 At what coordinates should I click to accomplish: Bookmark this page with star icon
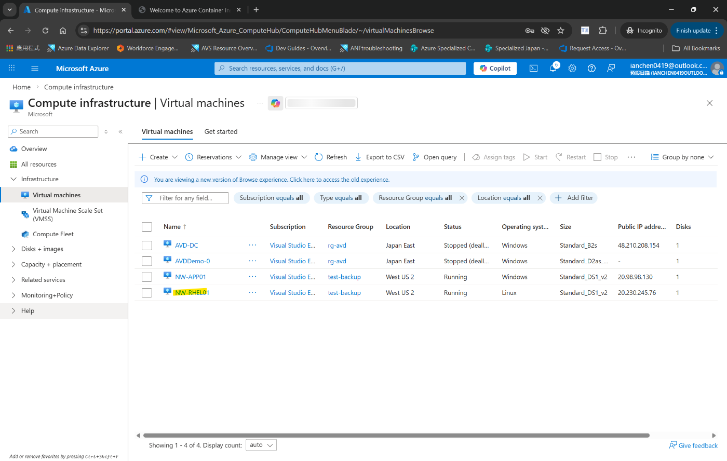point(561,31)
